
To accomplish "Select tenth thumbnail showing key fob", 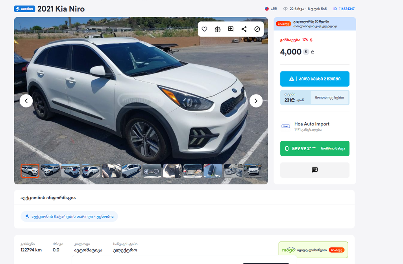I will 213,171.
